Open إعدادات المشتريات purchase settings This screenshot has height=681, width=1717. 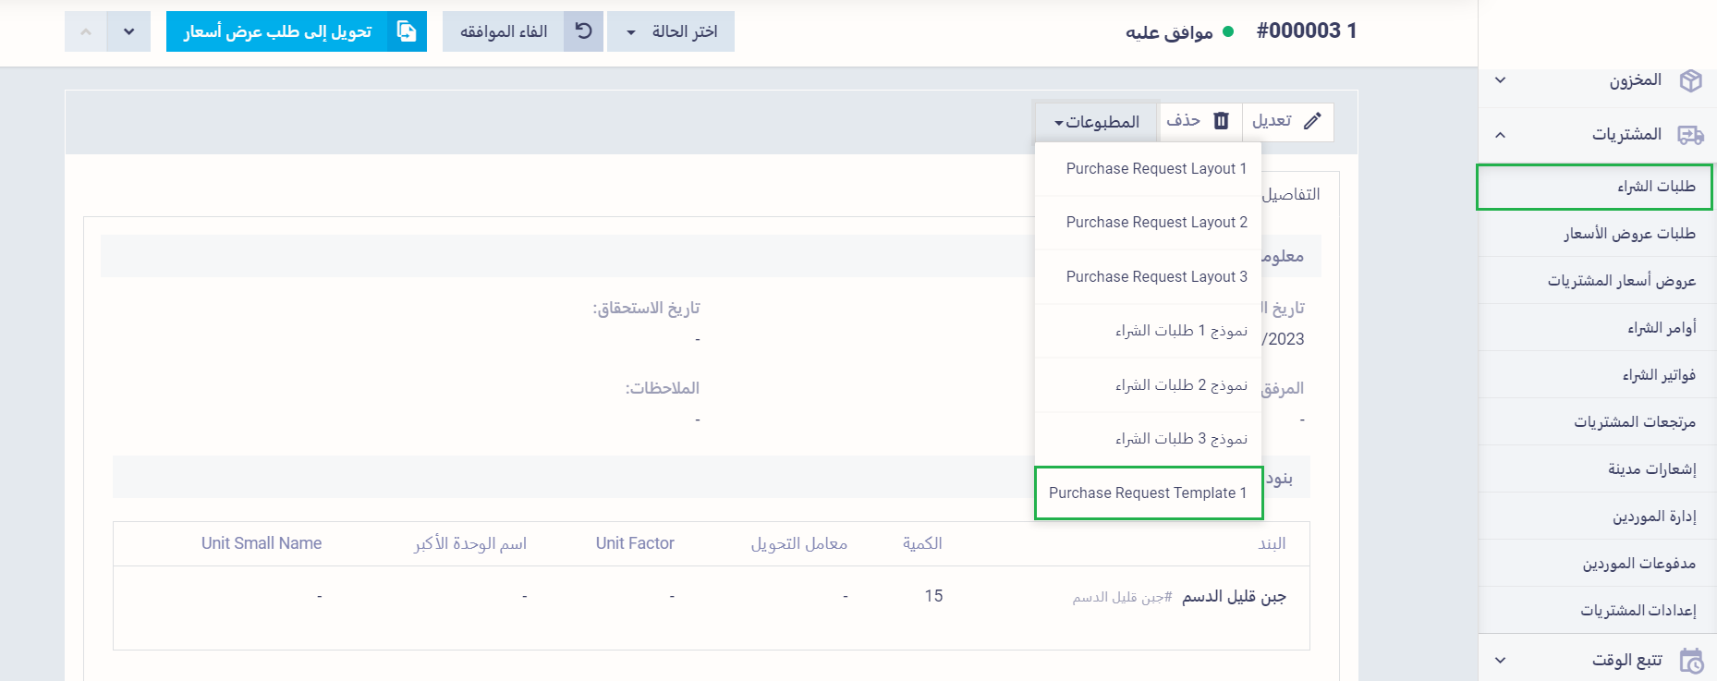click(1638, 611)
